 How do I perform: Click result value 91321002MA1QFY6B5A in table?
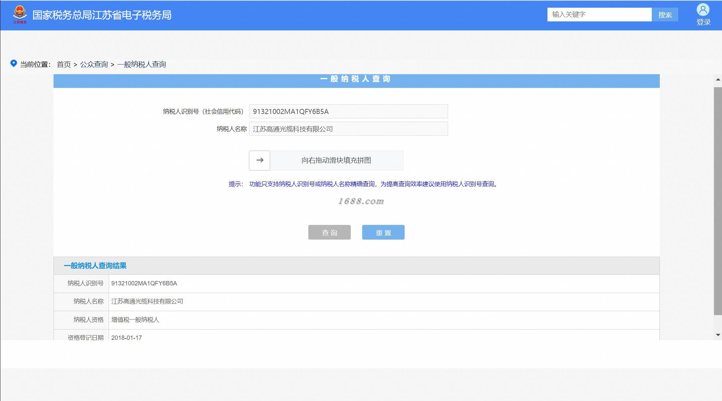[x=144, y=283]
